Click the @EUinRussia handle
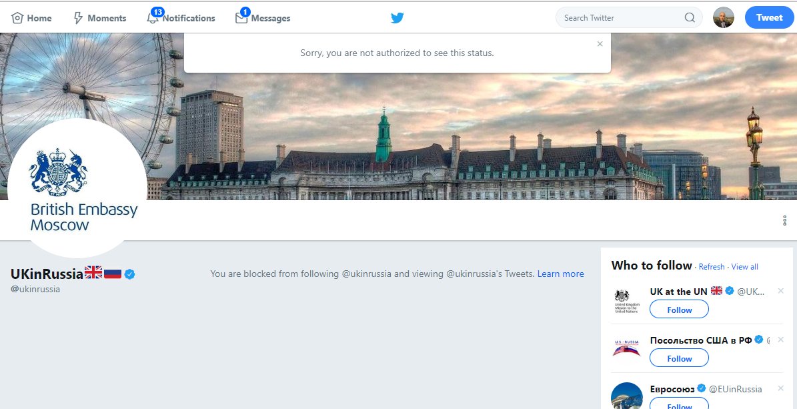Screen dimensions: 797x409 coord(735,389)
